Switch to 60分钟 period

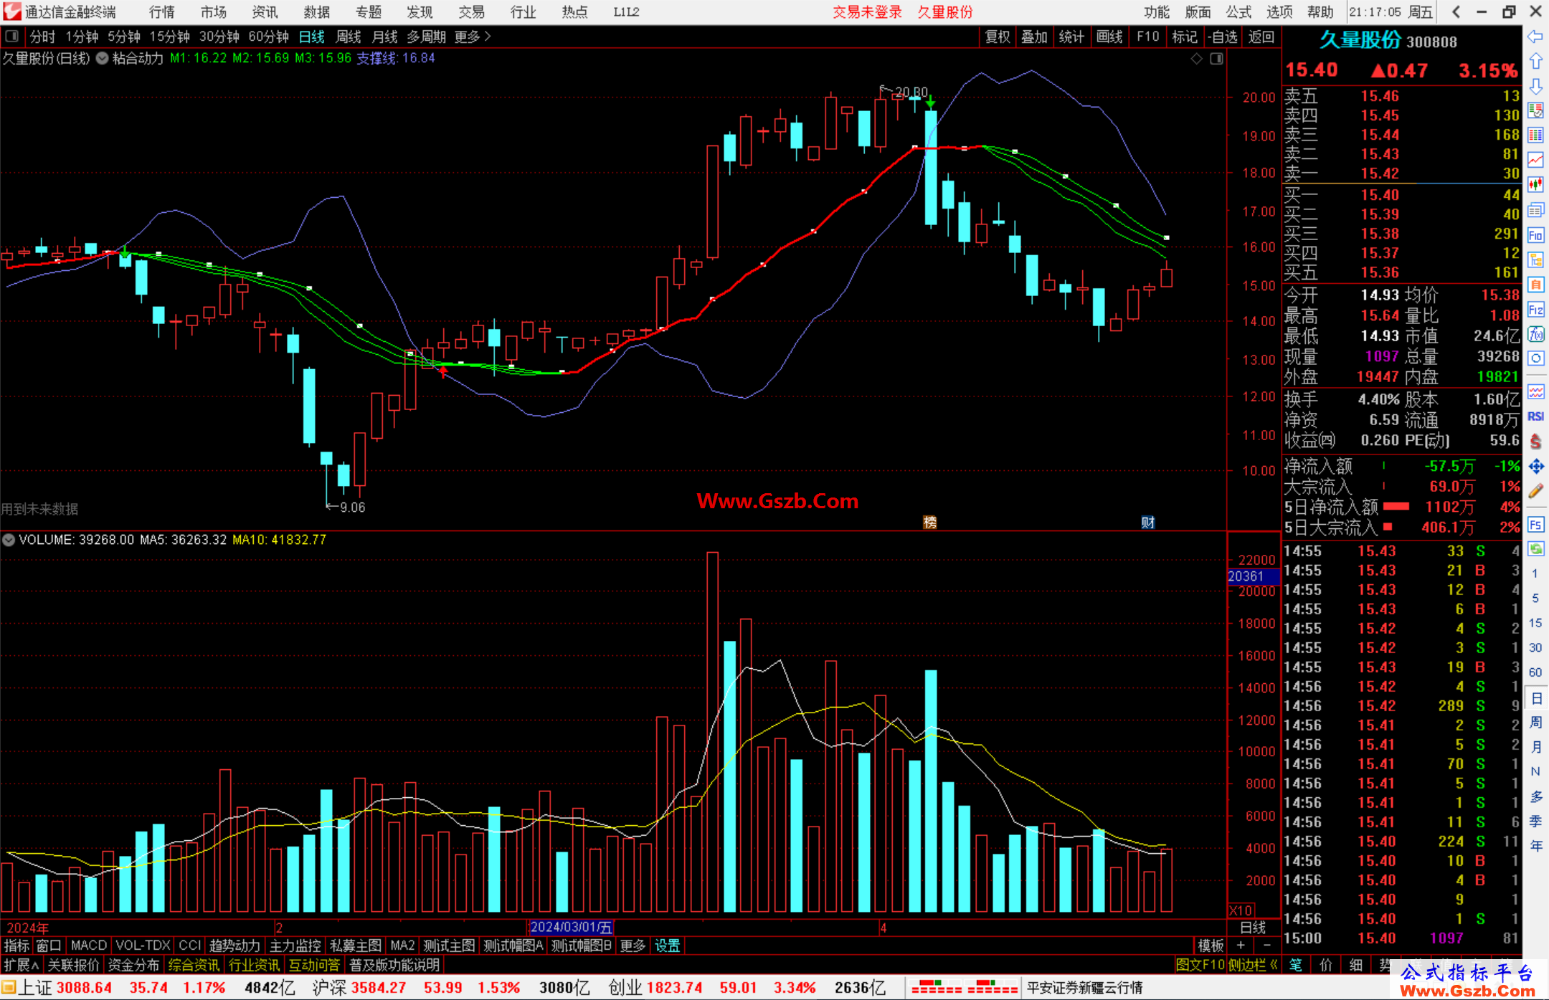(x=268, y=37)
